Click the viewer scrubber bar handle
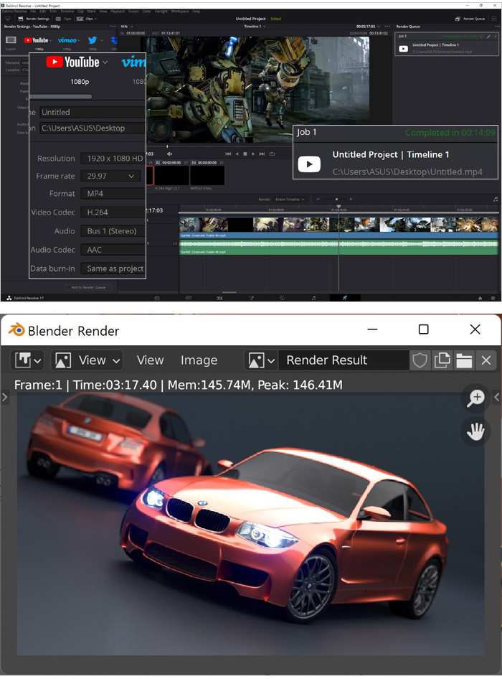The width and height of the screenshot is (502, 679). 167,147
